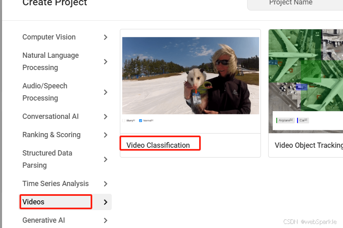Click the Video Classification template title
Screen dimensions: 343x228
click(158, 145)
